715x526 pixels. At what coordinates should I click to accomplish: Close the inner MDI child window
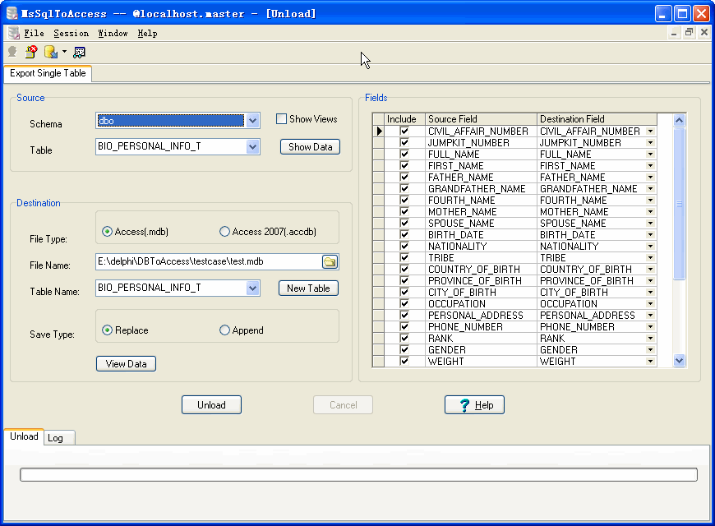(x=704, y=32)
